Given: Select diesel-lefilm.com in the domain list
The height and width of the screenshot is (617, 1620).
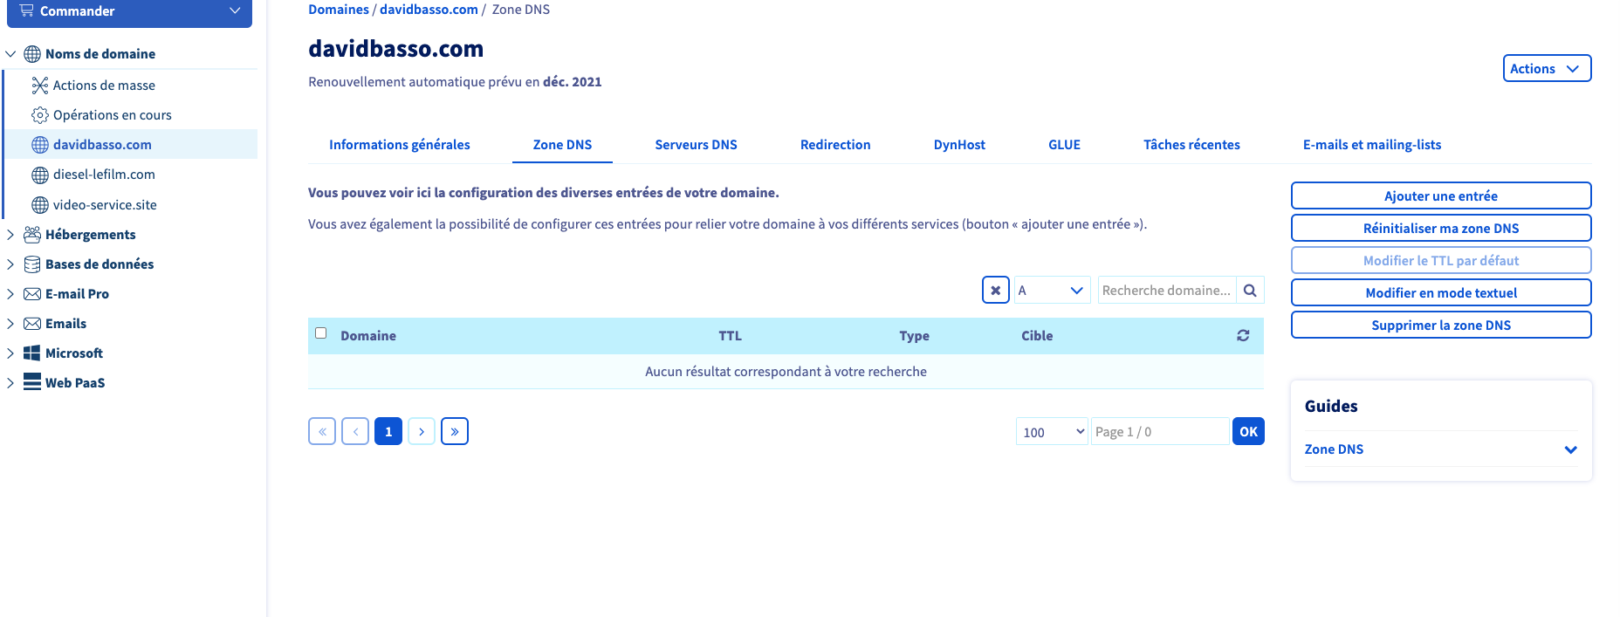Looking at the screenshot, I should 104,175.
